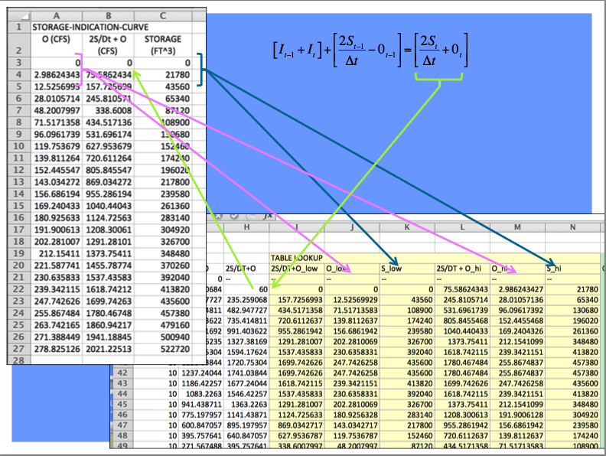Select column K header in lookup sheet
This screenshot has height=456, width=606.
(407, 227)
